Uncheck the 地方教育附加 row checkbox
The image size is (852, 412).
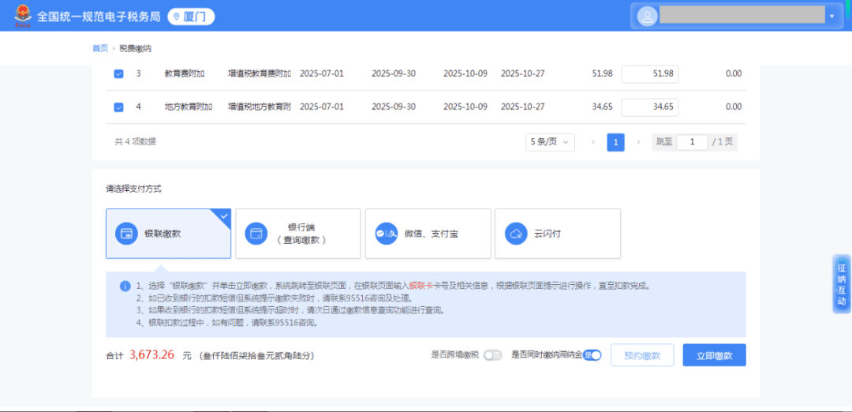click(118, 107)
